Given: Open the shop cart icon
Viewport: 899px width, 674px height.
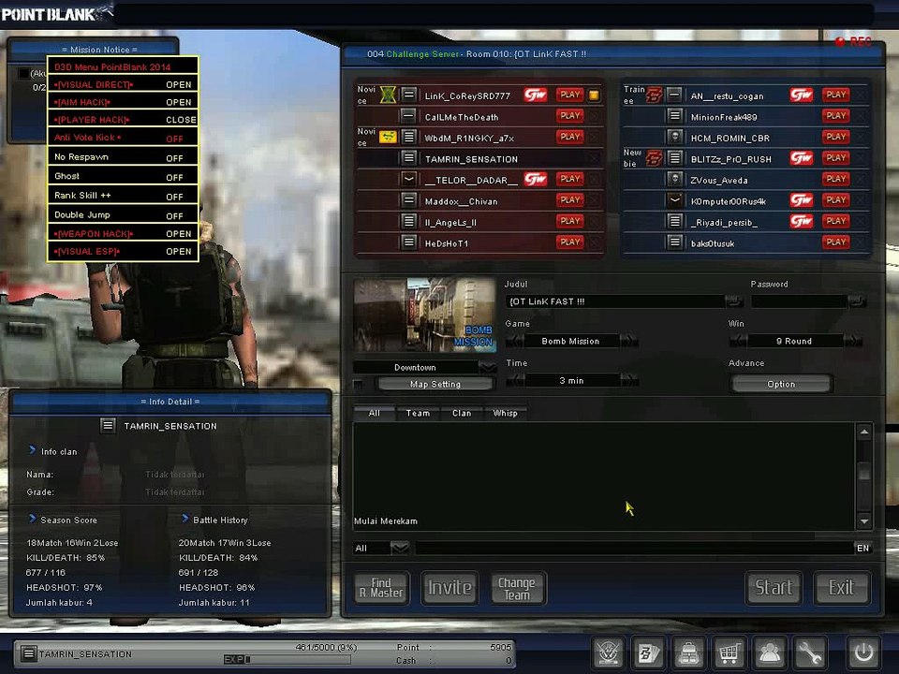Looking at the screenshot, I should (729, 652).
